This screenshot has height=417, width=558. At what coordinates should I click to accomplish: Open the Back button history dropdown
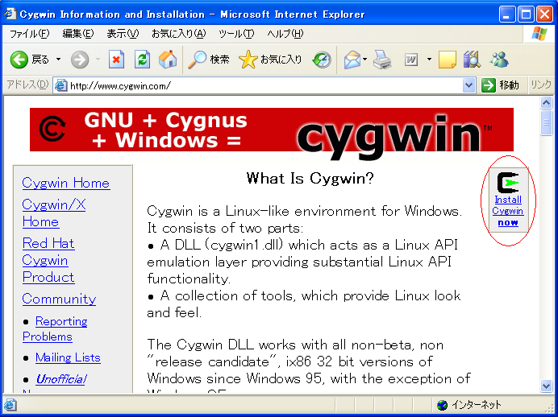click(58, 60)
